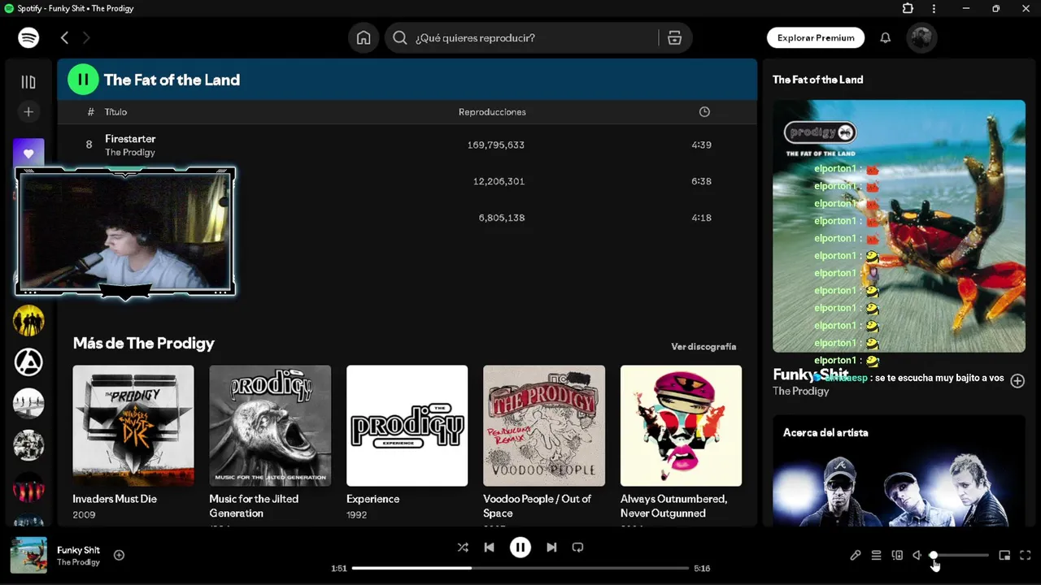Open Music for the Jilted Generation cover
This screenshot has width=1041, height=585.
click(x=270, y=426)
